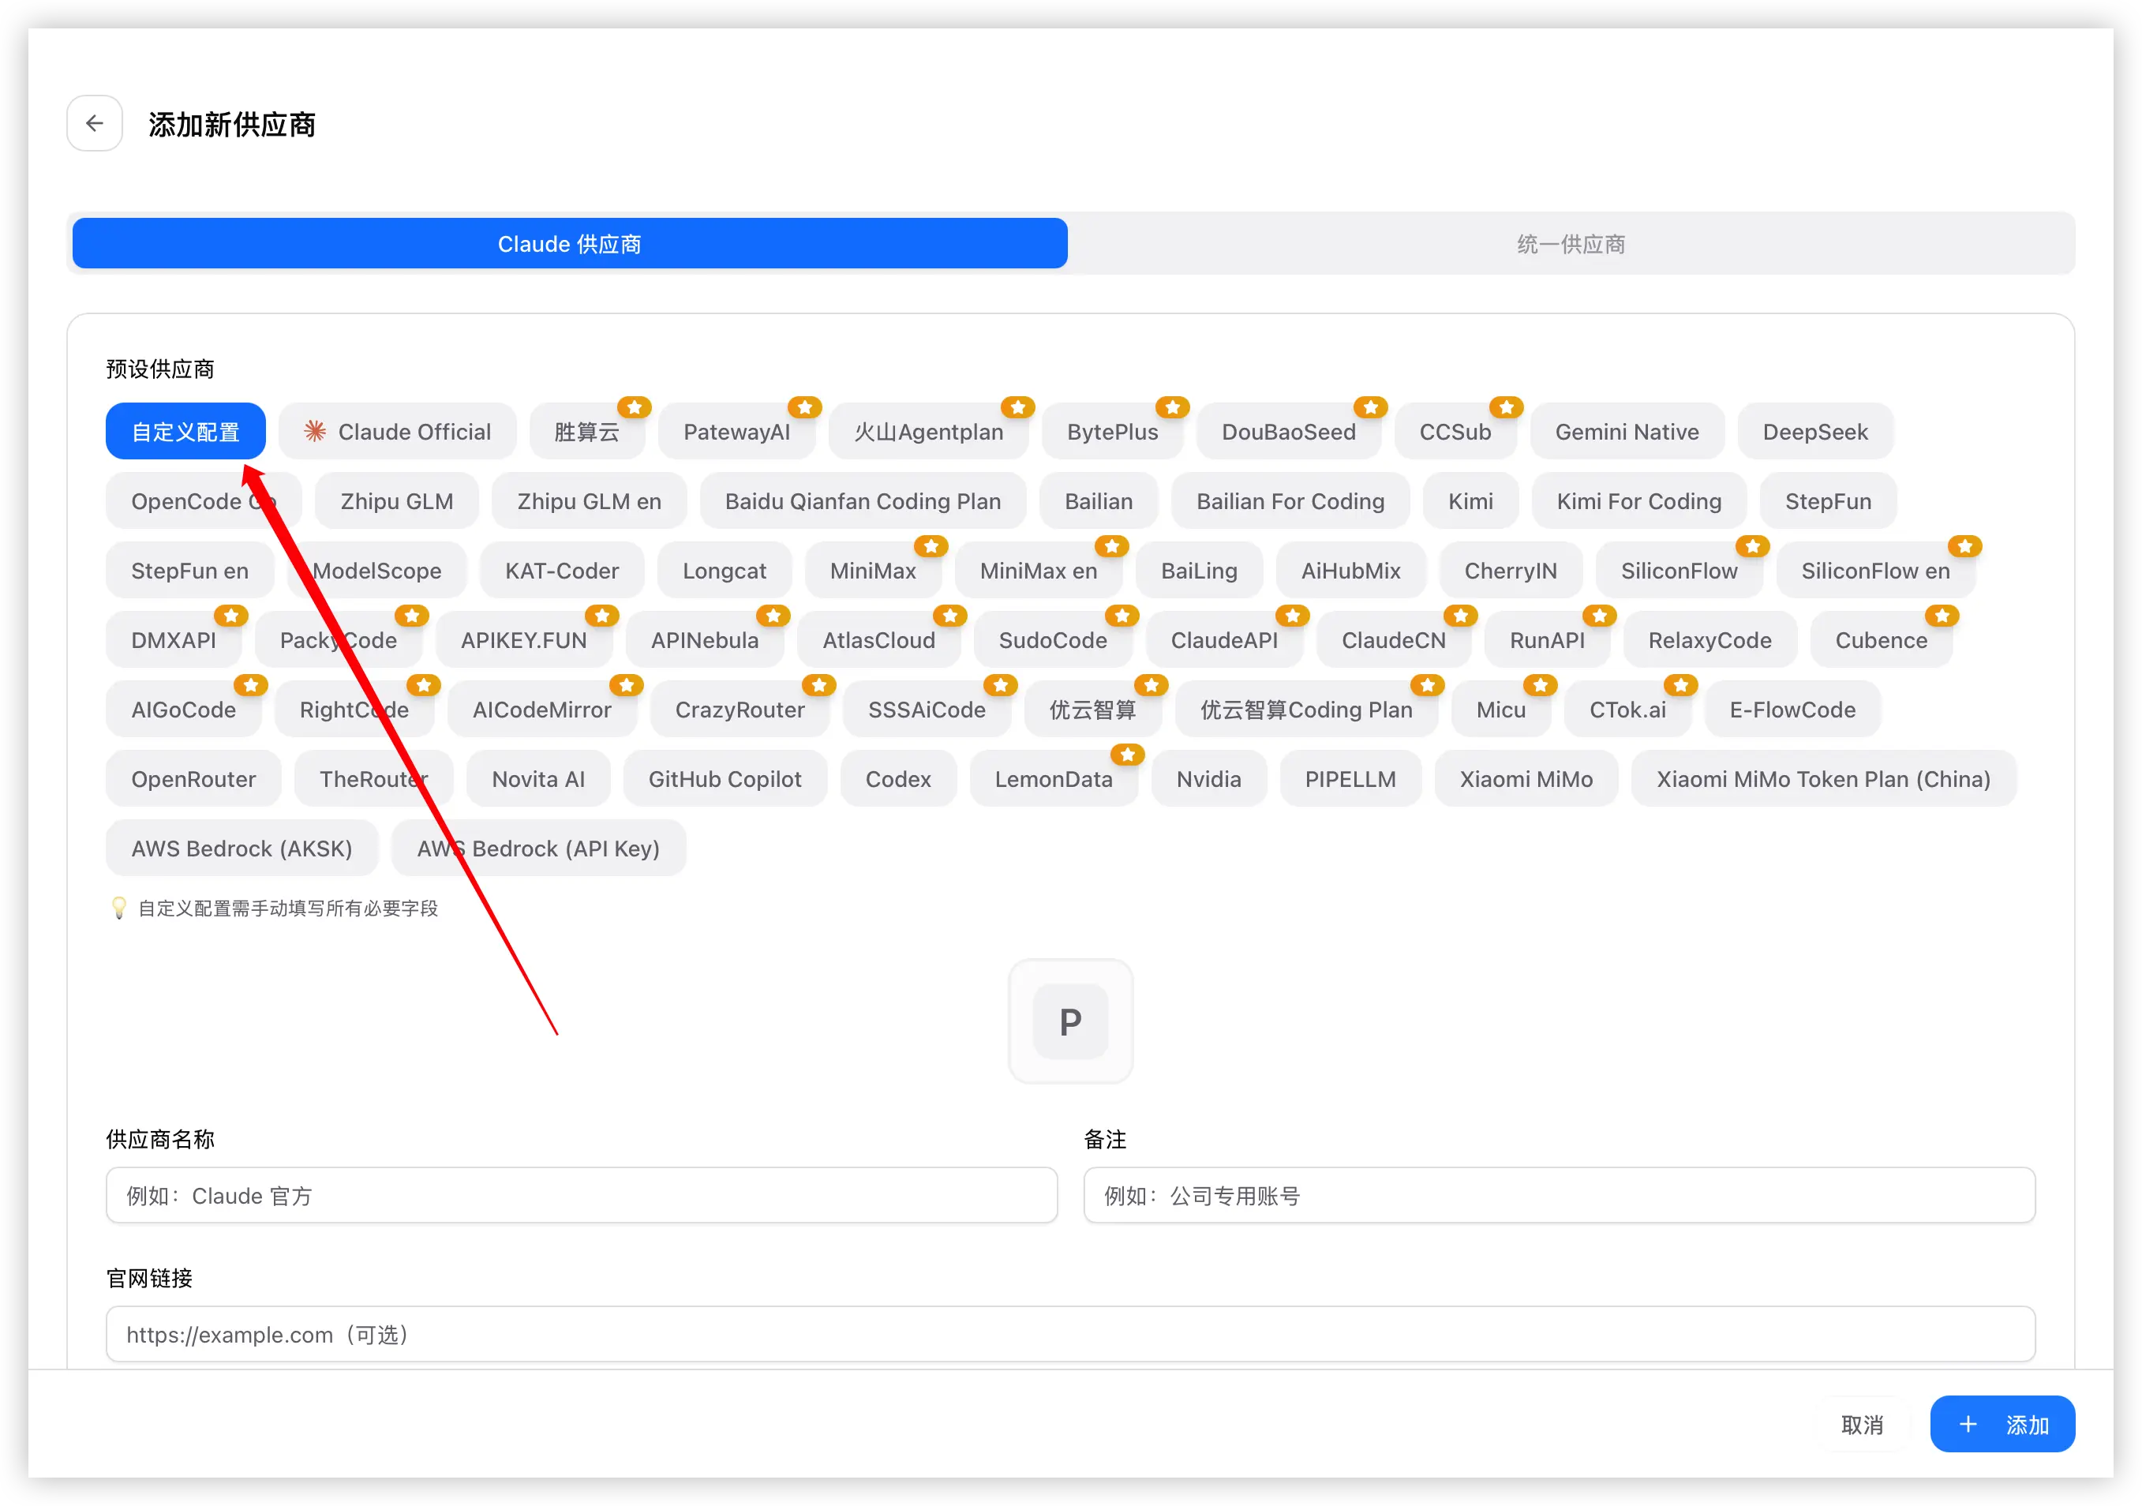2142x1506 pixels.
Task: Select the 自定义配置 preset
Action: pos(185,431)
